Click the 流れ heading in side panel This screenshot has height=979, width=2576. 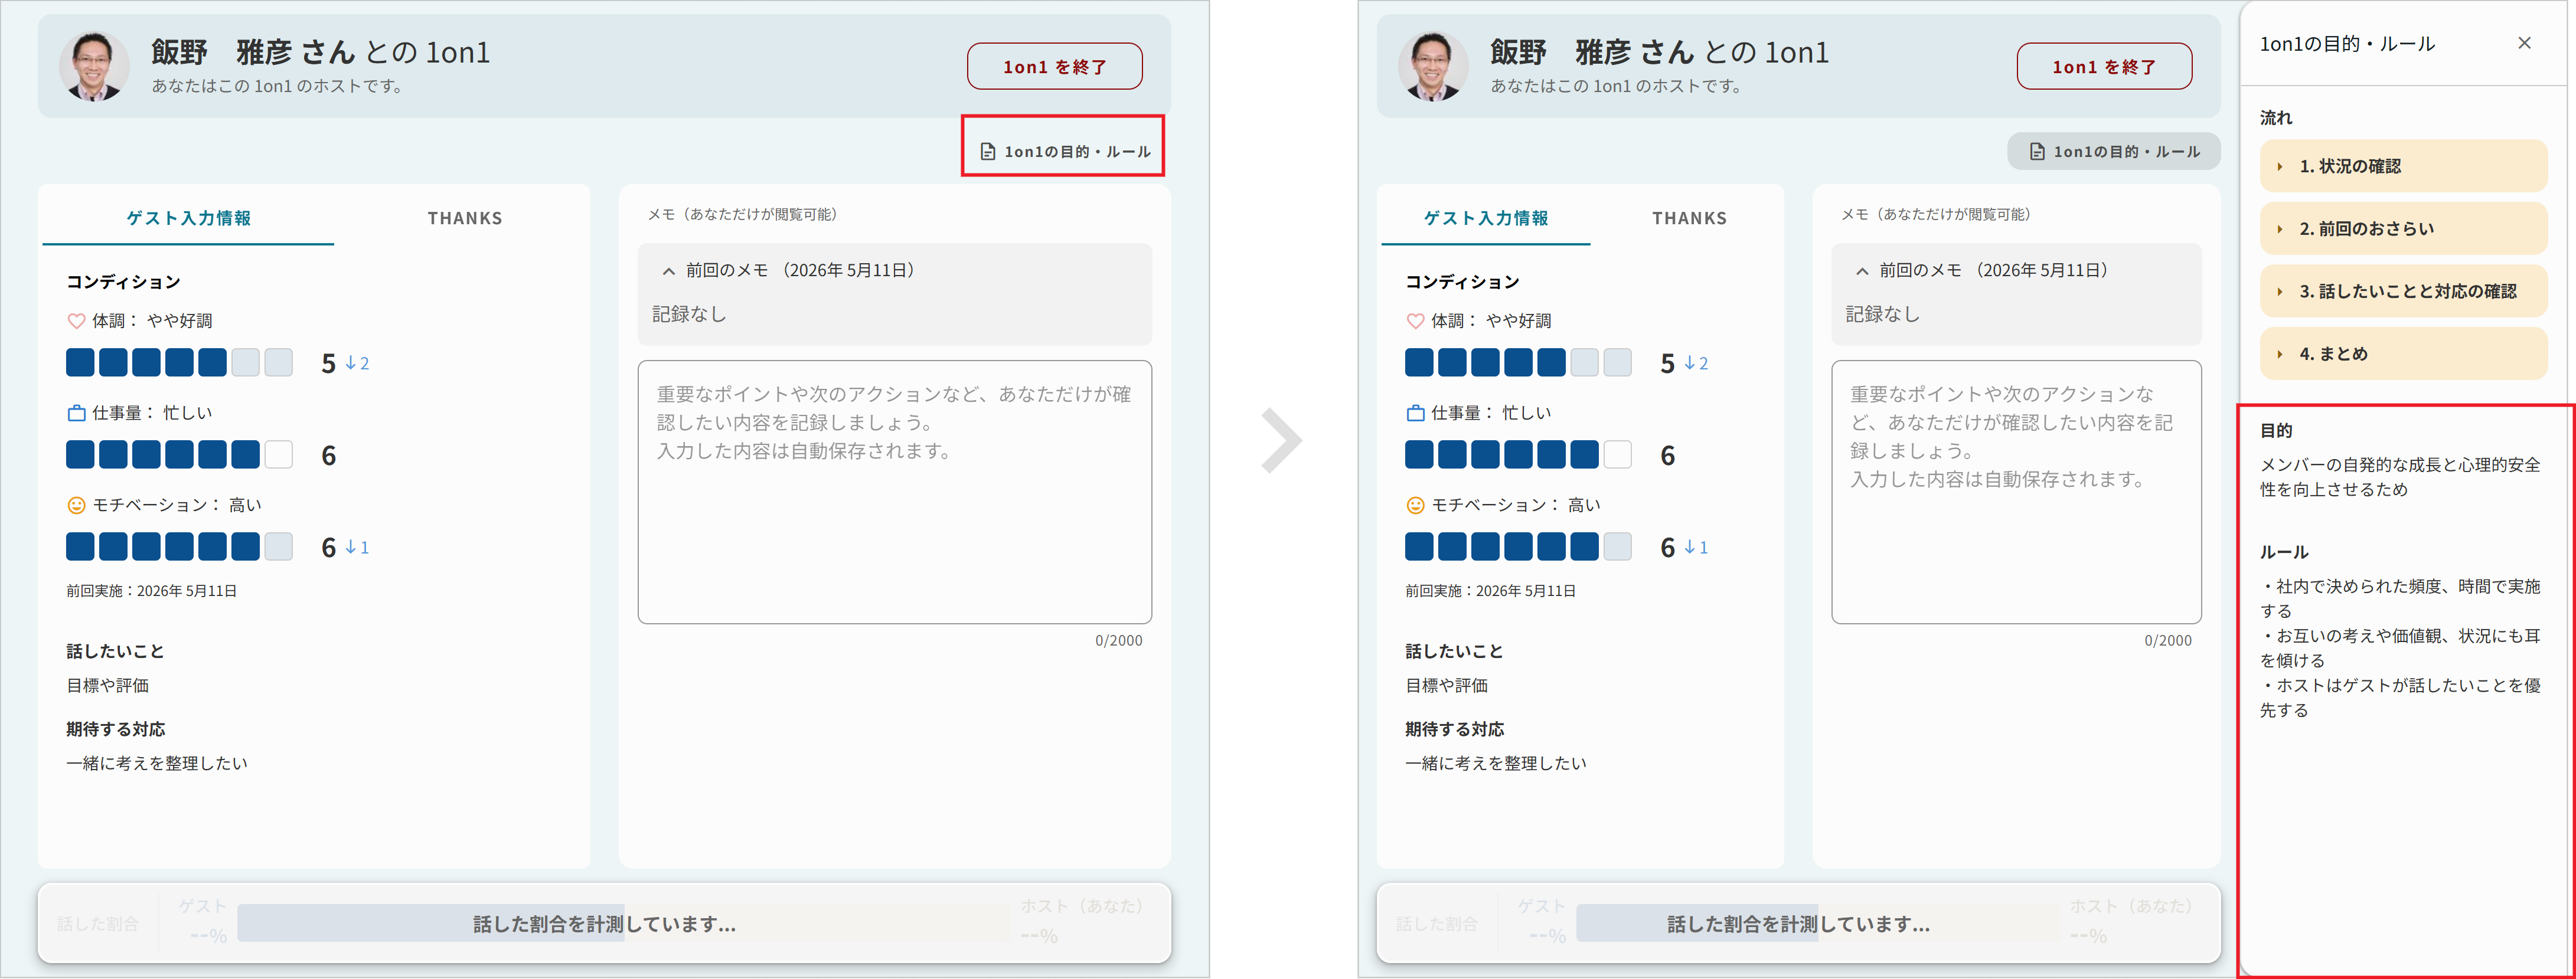[2276, 118]
